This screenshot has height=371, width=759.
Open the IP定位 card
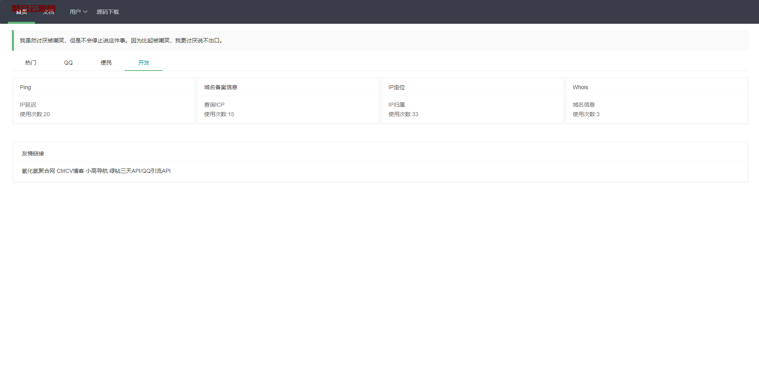click(472, 101)
